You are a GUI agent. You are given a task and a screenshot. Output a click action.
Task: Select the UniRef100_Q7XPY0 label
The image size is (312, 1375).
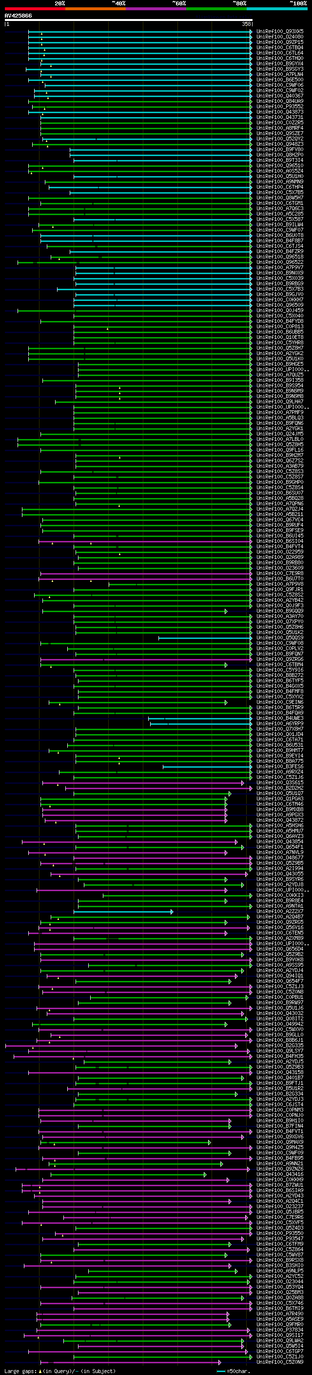(x=280, y=622)
